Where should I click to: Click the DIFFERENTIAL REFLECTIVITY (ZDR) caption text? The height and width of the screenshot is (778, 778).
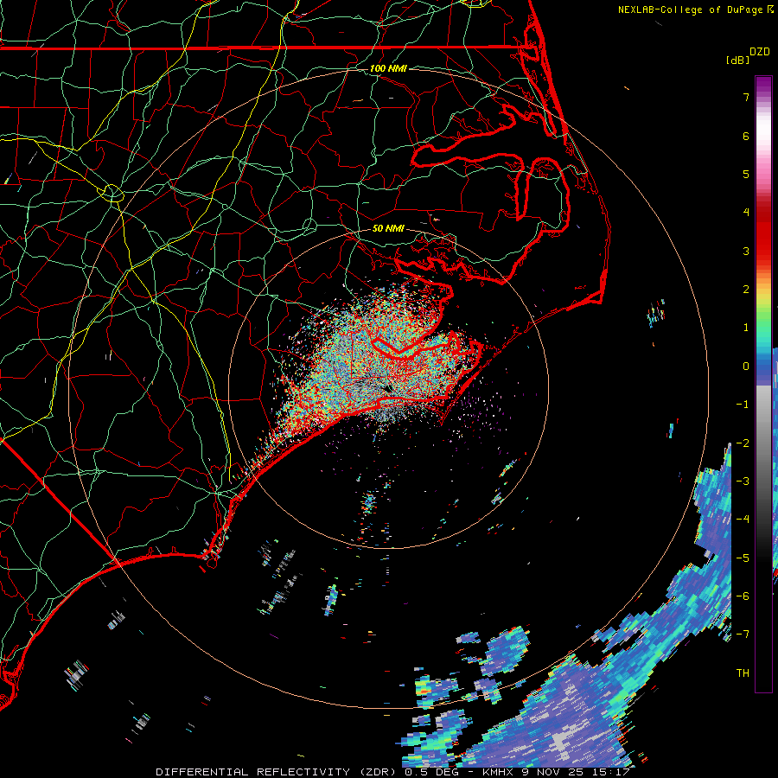pos(277,772)
